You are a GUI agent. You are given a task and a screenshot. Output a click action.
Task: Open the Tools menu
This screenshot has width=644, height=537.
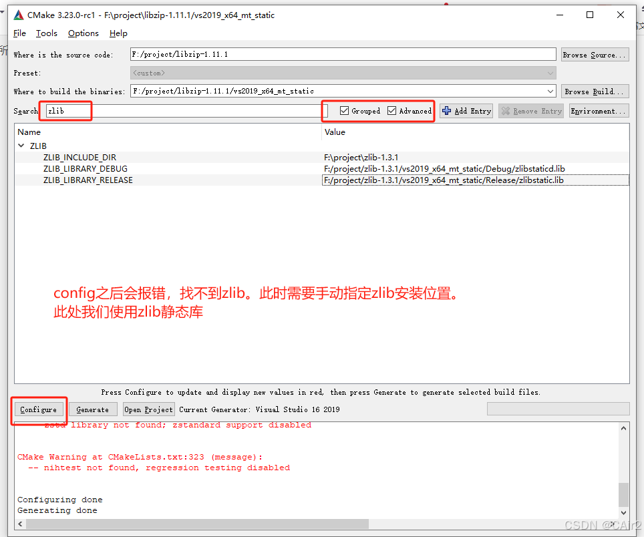(46, 33)
